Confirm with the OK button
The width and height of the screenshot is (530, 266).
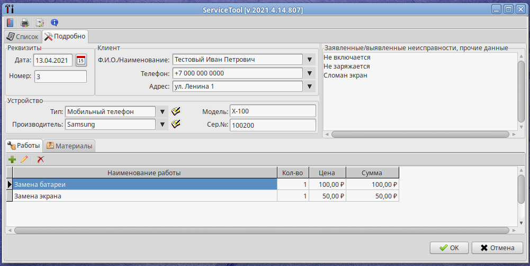(448, 248)
